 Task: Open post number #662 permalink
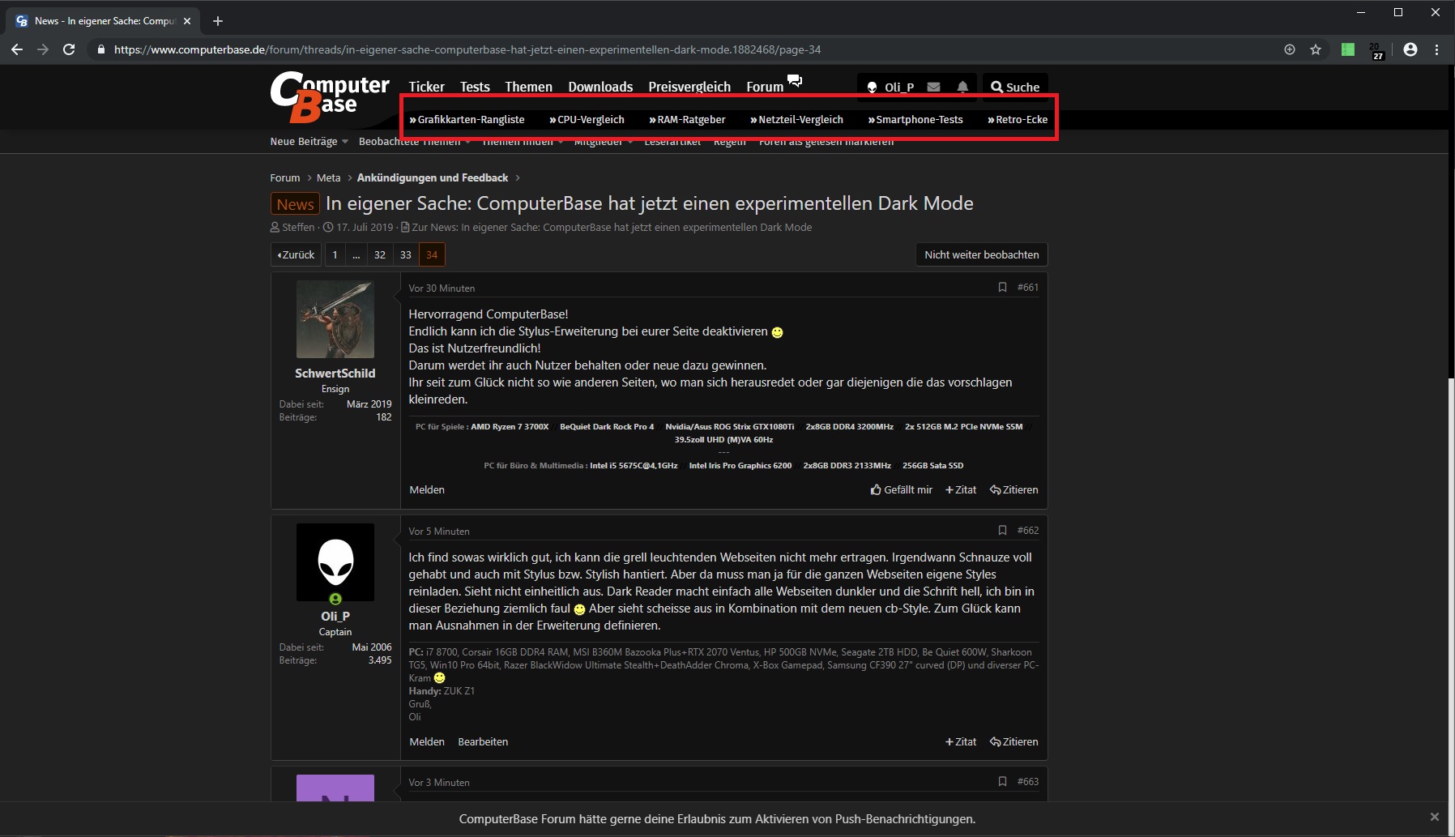click(1028, 530)
